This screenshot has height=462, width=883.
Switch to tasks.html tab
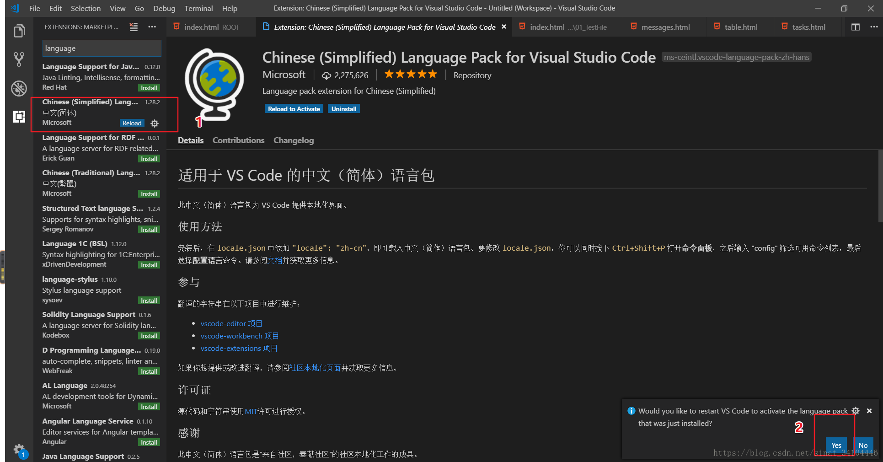[x=808, y=27]
